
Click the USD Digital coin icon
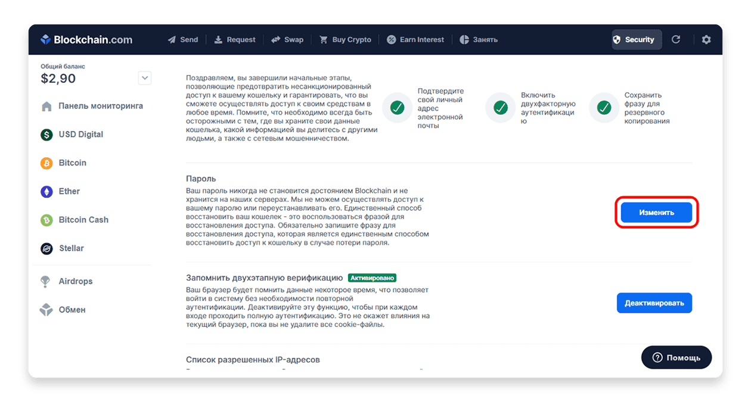click(x=46, y=135)
